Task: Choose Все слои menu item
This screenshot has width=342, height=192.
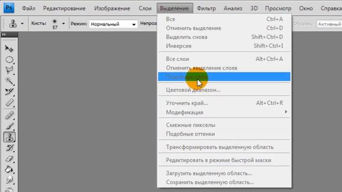Action: (224, 59)
